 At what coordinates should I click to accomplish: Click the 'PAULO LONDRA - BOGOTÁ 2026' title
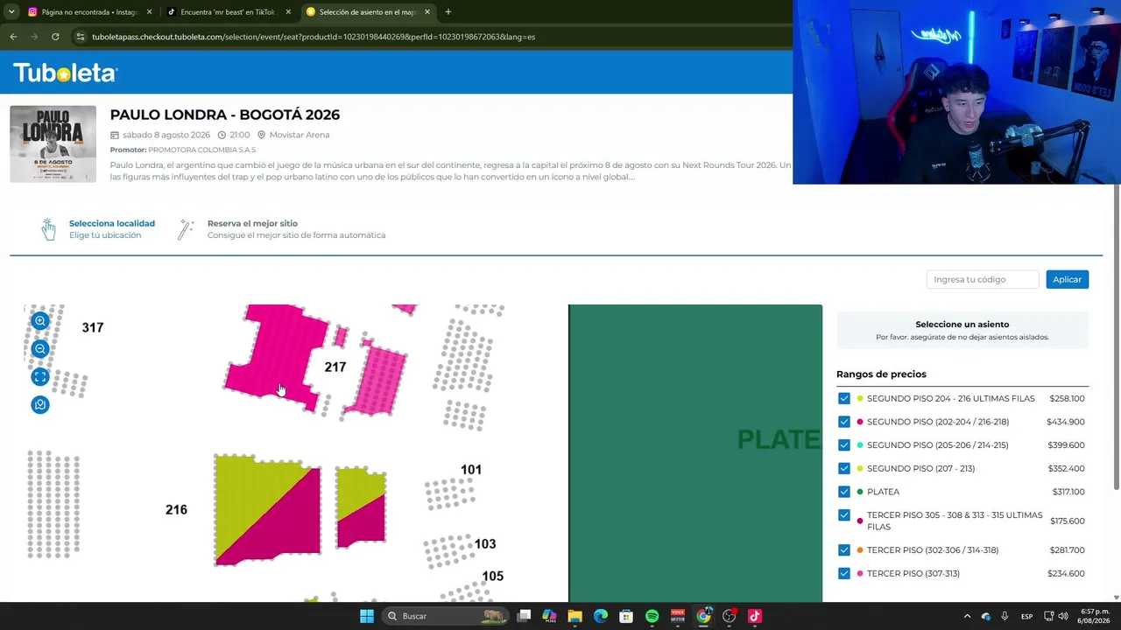(x=225, y=115)
